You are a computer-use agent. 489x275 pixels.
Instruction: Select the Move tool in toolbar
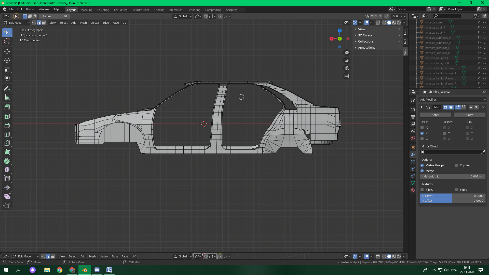[x=7, y=52]
